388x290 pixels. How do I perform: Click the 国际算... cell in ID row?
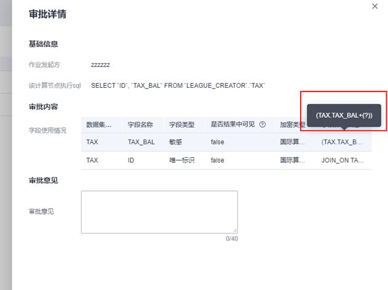293,160
